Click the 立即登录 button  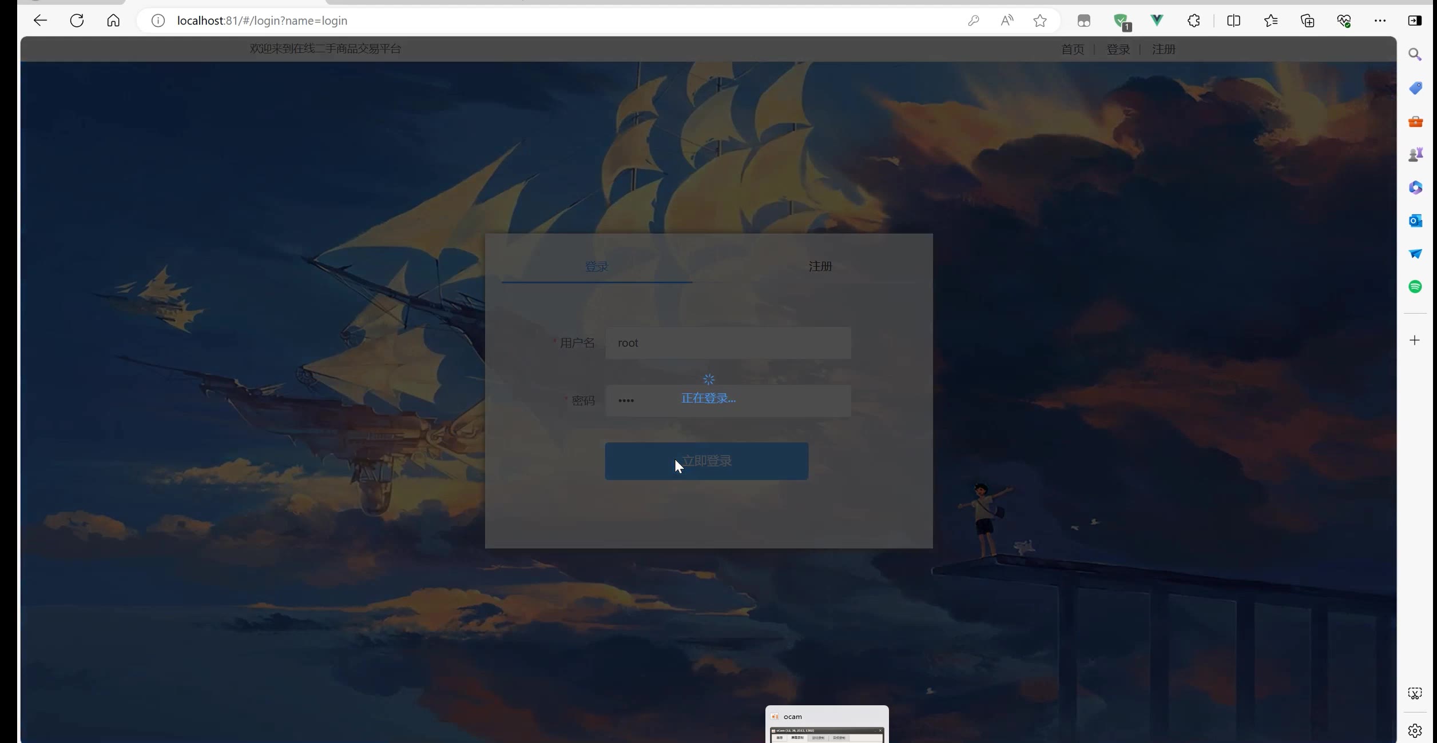706,461
